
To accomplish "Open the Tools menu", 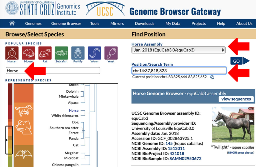I will click(x=95, y=23).
